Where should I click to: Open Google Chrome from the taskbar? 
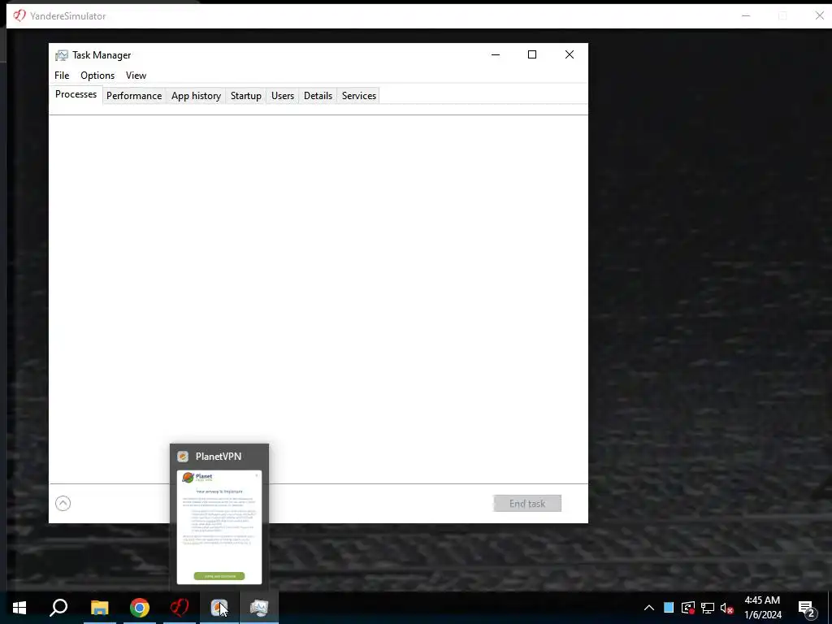[140, 608]
